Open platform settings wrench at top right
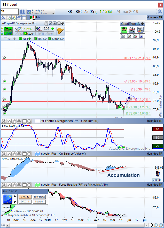The height and width of the screenshot is (228, 164). (160, 11)
